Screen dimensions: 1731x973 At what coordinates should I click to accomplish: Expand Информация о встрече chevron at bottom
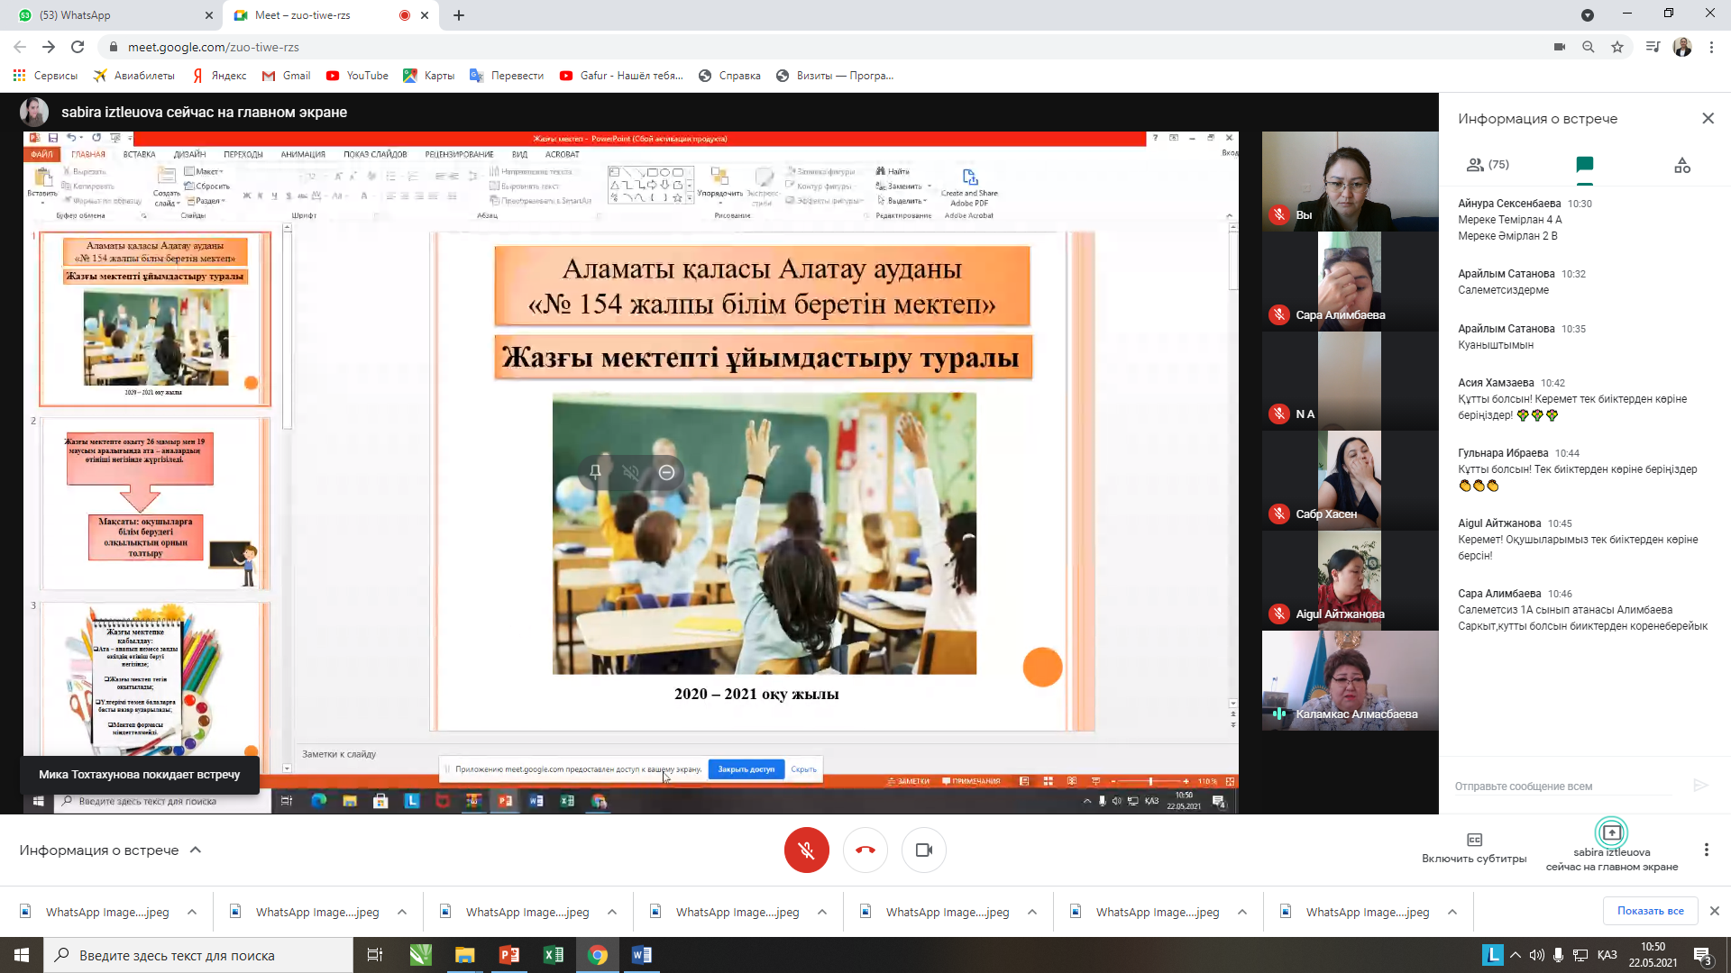(x=196, y=850)
